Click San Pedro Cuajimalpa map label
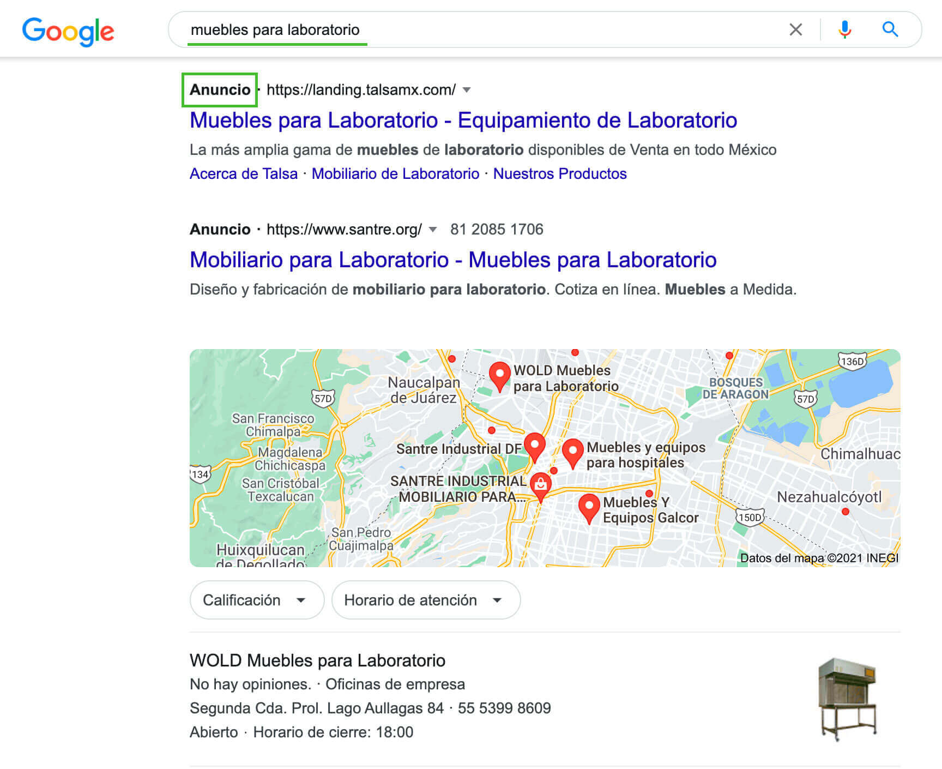Image resolution: width=942 pixels, height=769 pixels. (x=361, y=539)
